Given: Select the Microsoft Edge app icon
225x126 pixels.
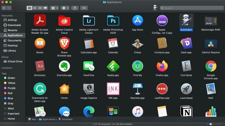Looking at the screenshot, I should point(89,111).
